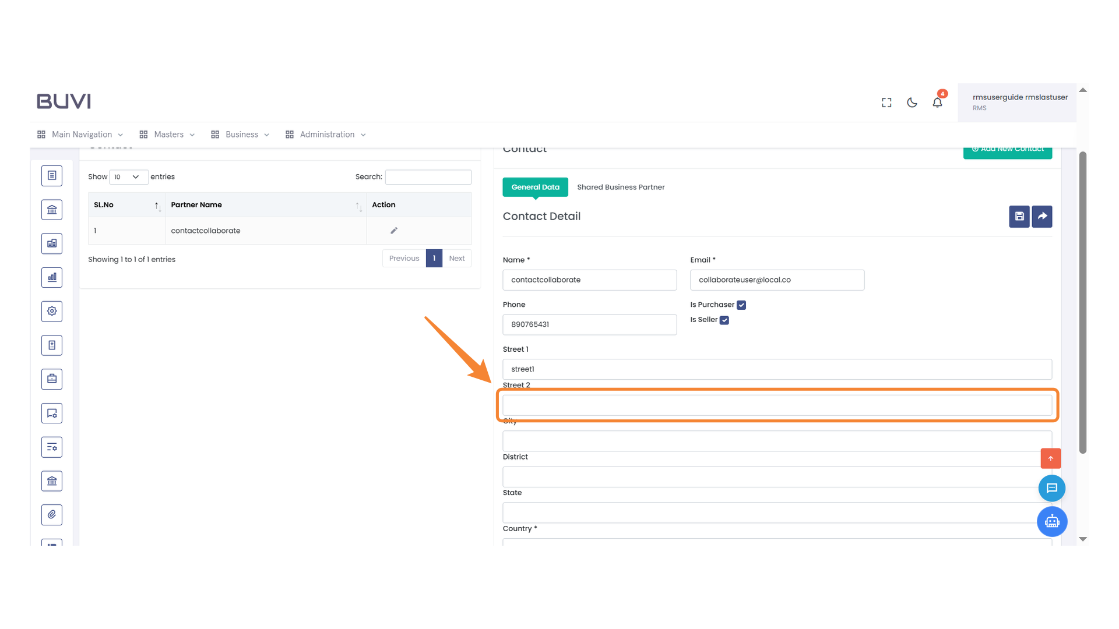Screen dimensions: 1119x629
Task: Open the chatbot robot icon
Action: coord(1052,521)
